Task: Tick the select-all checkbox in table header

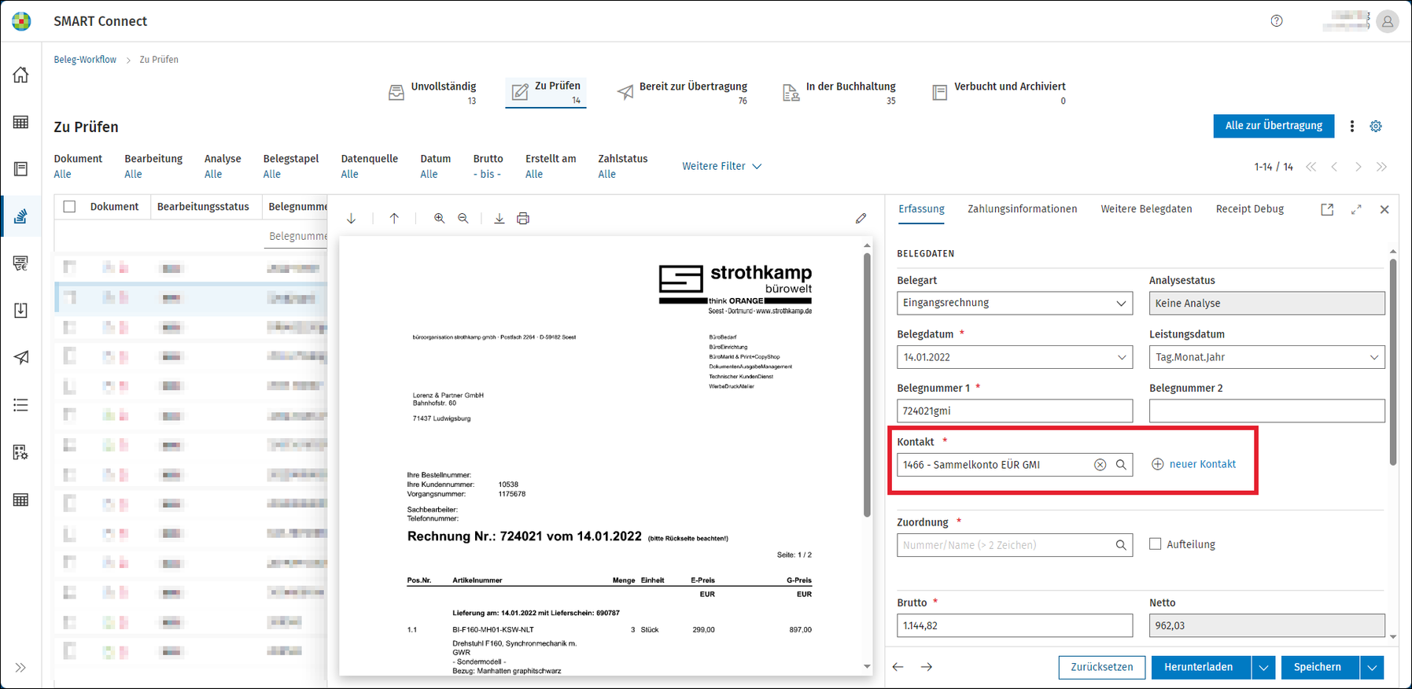Action: pos(69,207)
